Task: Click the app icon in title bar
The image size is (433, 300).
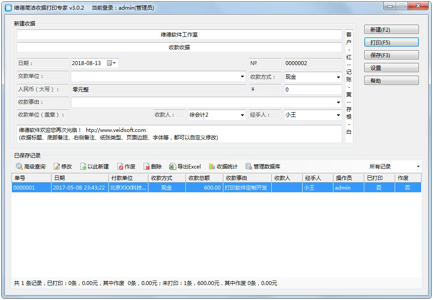Action: tap(8, 8)
